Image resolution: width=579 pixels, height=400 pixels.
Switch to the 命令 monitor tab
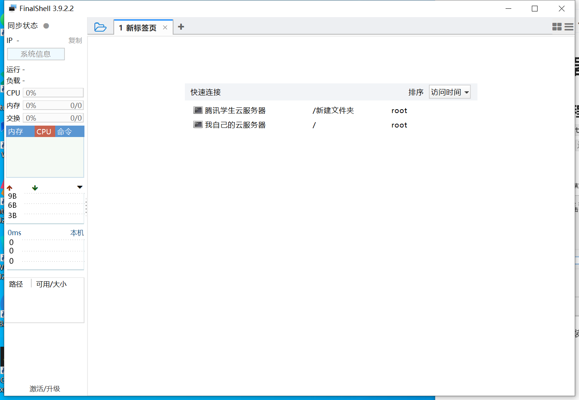65,131
